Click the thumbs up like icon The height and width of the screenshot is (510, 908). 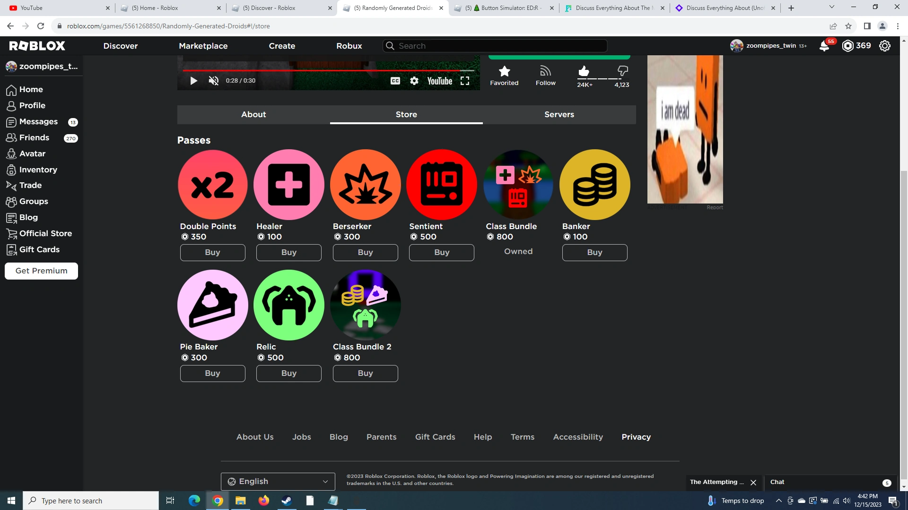coord(584,72)
